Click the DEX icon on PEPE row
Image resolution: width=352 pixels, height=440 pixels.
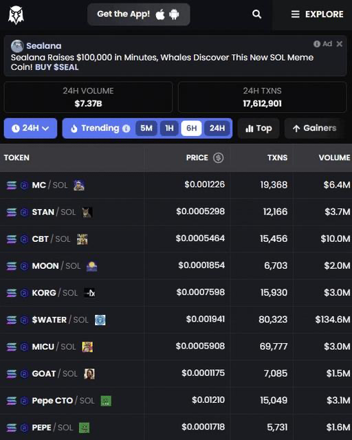coord(24,428)
